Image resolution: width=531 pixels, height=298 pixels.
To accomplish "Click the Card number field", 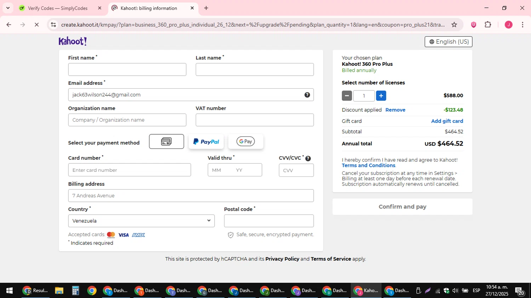I will pyautogui.click(x=130, y=170).
